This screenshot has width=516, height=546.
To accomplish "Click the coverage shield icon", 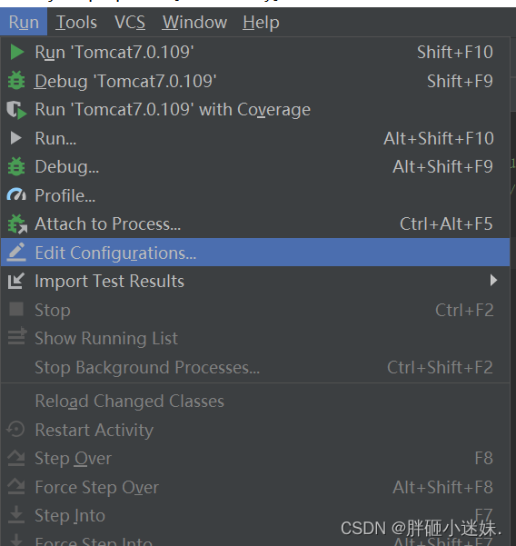I will click(16, 110).
